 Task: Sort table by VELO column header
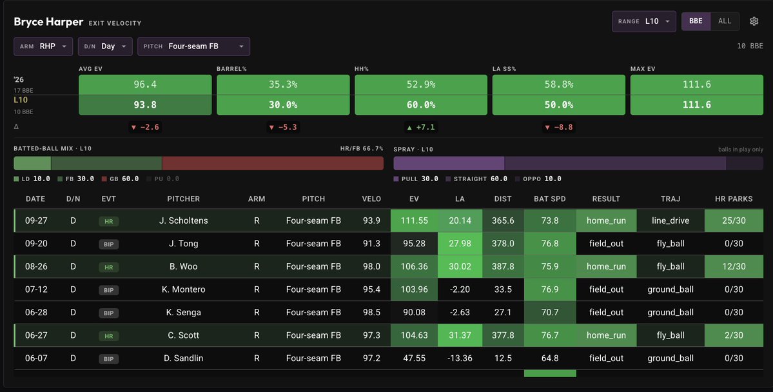tap(371, 199)
